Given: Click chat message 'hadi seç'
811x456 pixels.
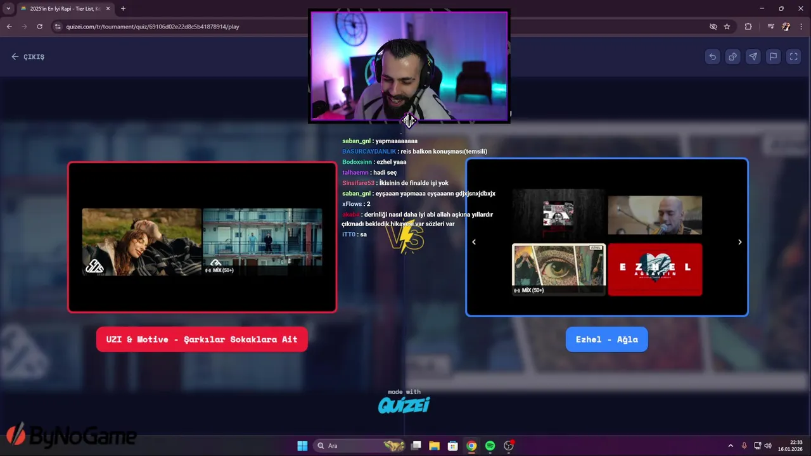Looking at the screenshot, I should [386, 172].
